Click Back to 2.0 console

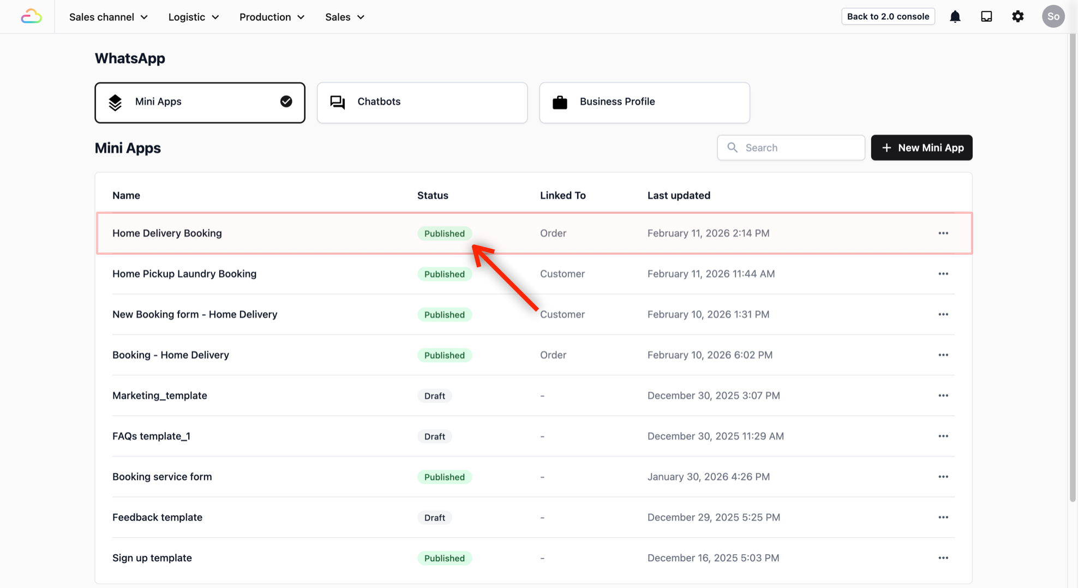[x=888, y=16]
